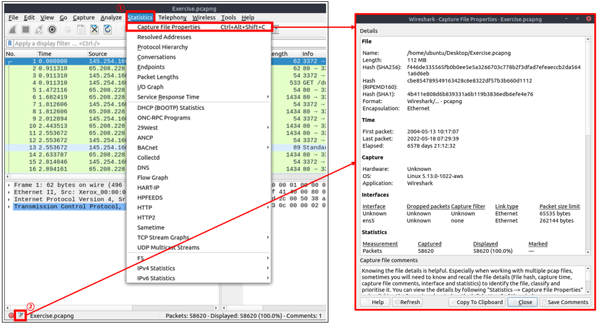Open the View menu
This screenshot has width=603, height=325.
tap(47, 18)
